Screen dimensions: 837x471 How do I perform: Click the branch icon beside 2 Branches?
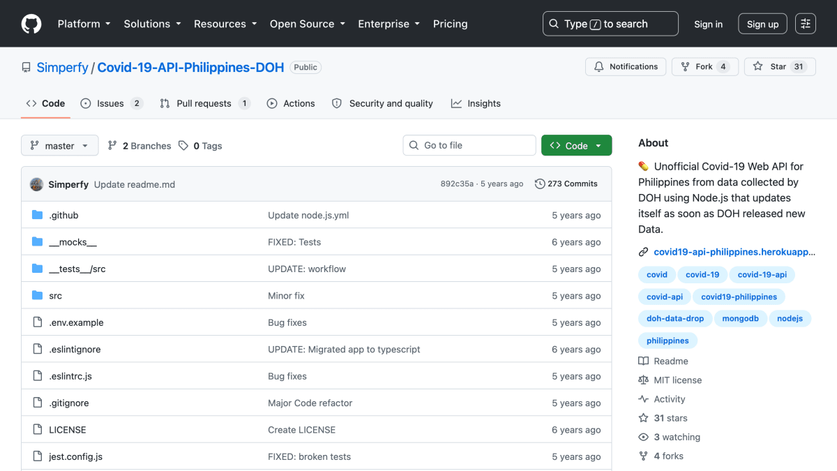112,146
